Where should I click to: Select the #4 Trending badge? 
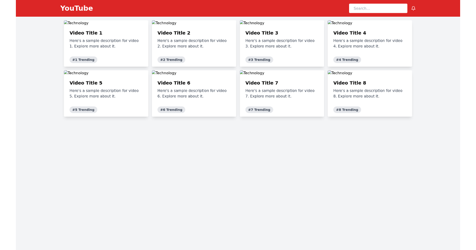pos(347,60)
